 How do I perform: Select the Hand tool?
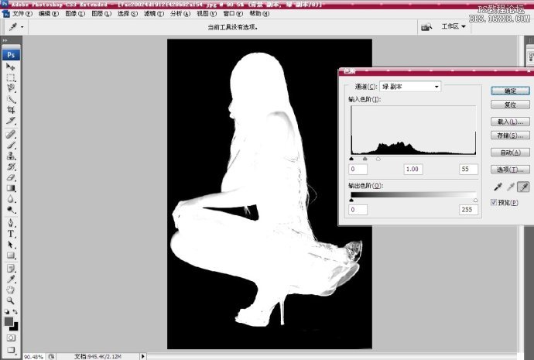(x=11, y=290)
